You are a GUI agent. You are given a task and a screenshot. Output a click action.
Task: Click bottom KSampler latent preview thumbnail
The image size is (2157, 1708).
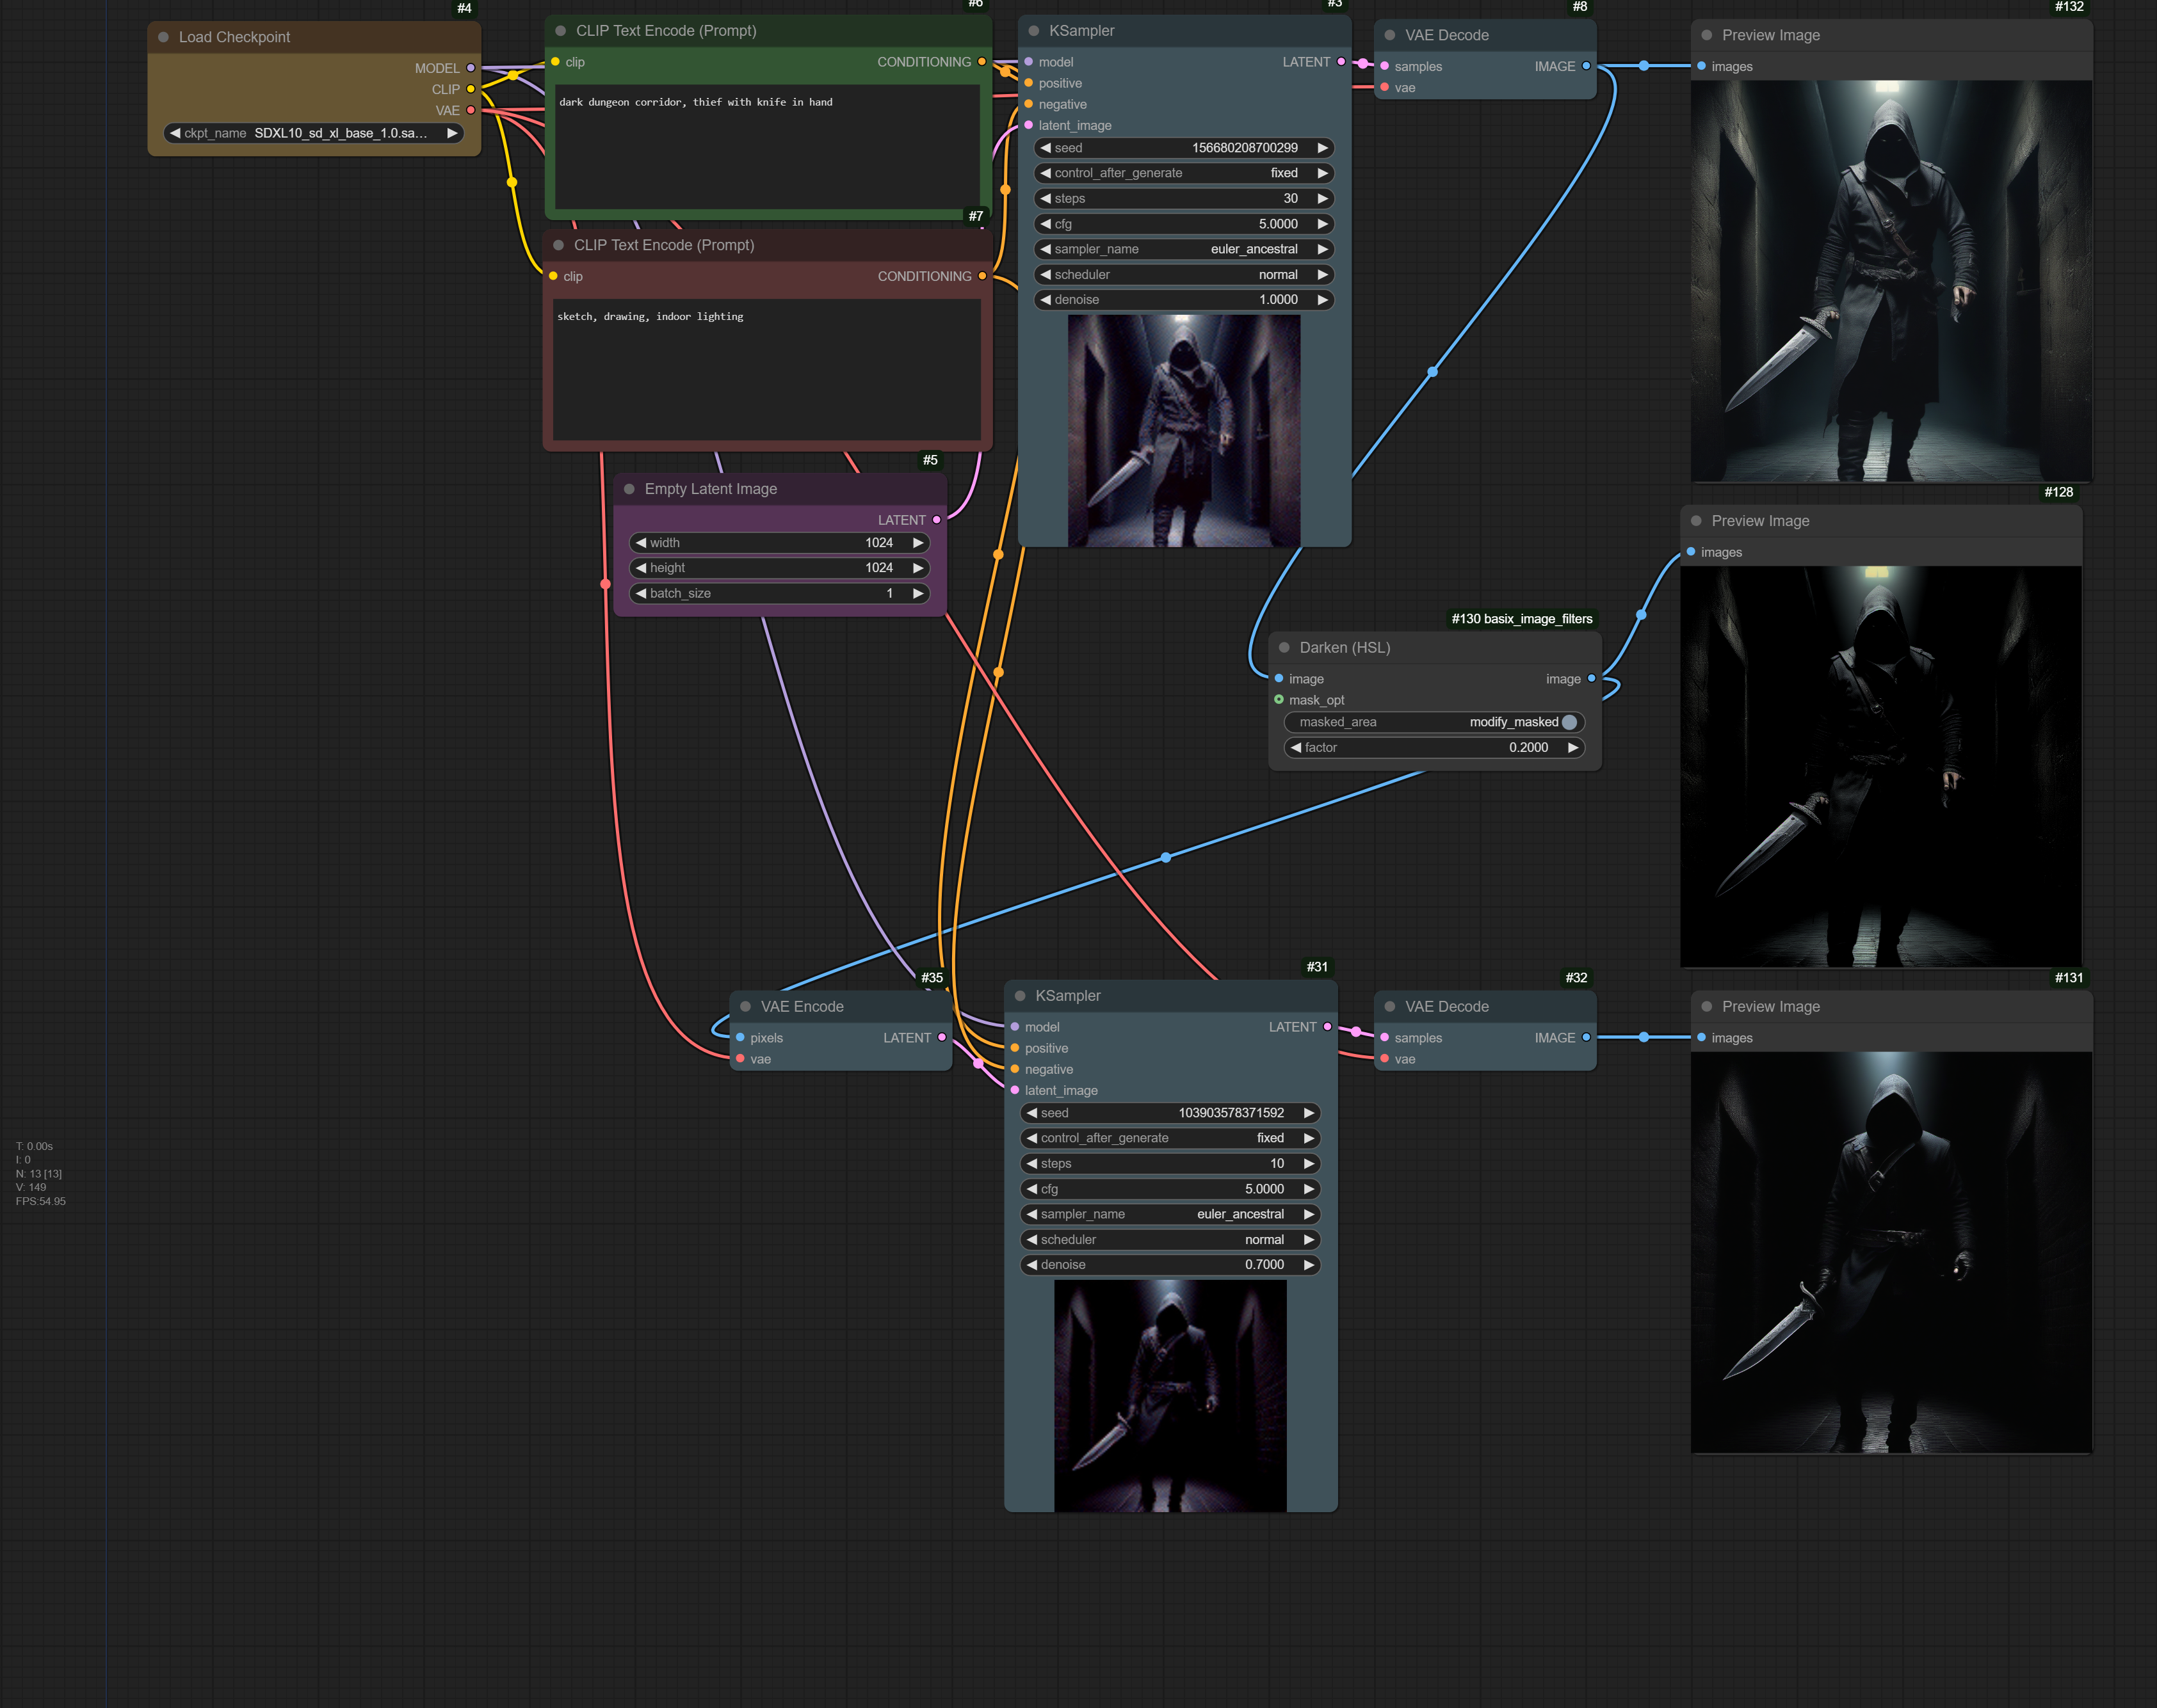coord(1170,1396)
